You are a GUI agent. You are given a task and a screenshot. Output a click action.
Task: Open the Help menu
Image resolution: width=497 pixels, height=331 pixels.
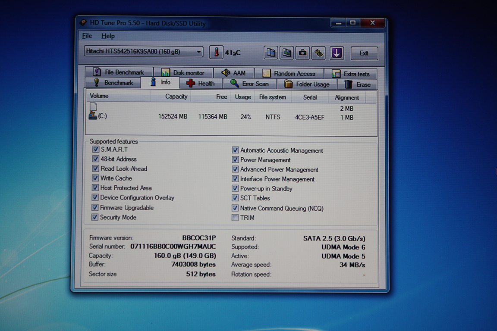(x=108, y=36)
